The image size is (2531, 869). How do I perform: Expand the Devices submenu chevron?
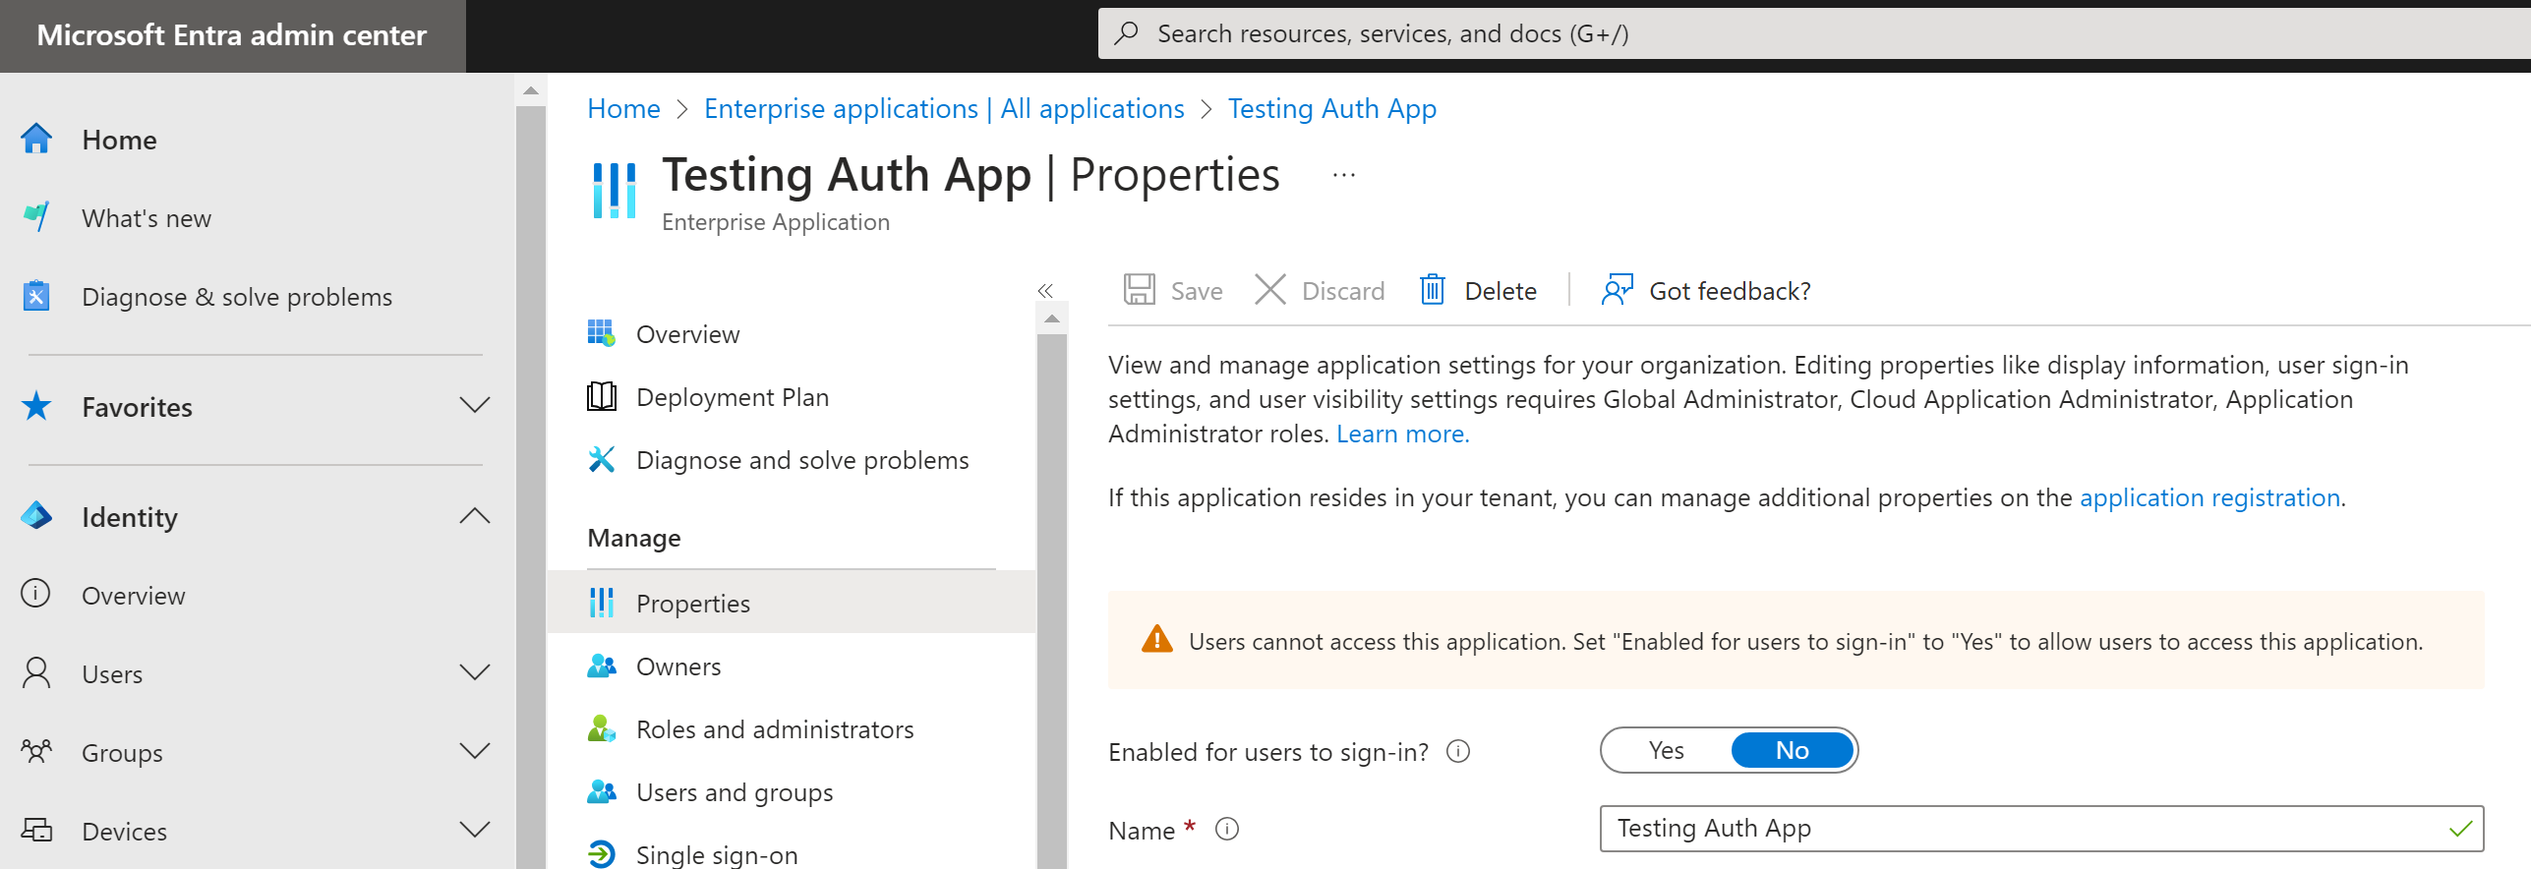pos(475,831)
